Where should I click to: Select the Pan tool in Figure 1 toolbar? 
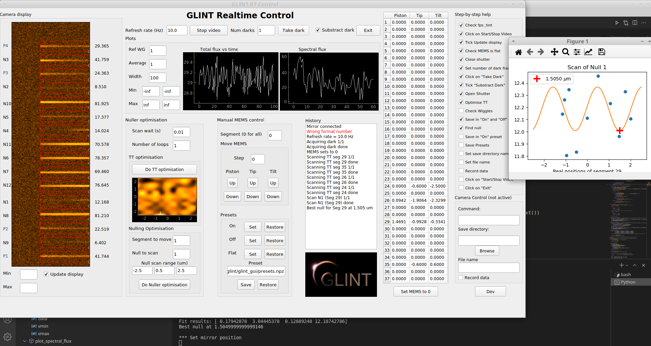pos(555,52)
